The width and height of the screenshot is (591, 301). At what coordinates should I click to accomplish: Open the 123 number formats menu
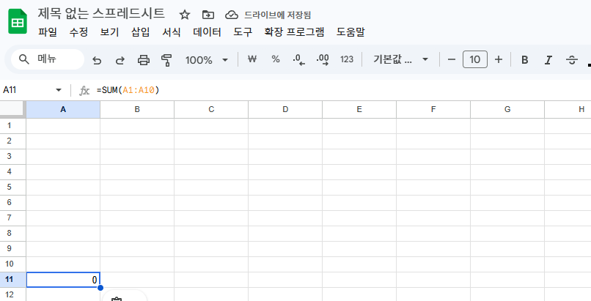tap(347, 59)
